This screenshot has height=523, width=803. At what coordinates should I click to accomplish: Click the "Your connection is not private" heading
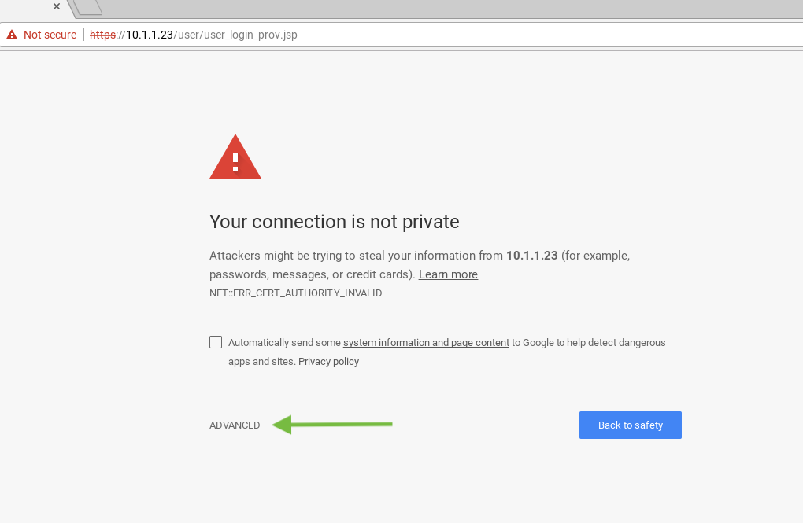[334, 222]
